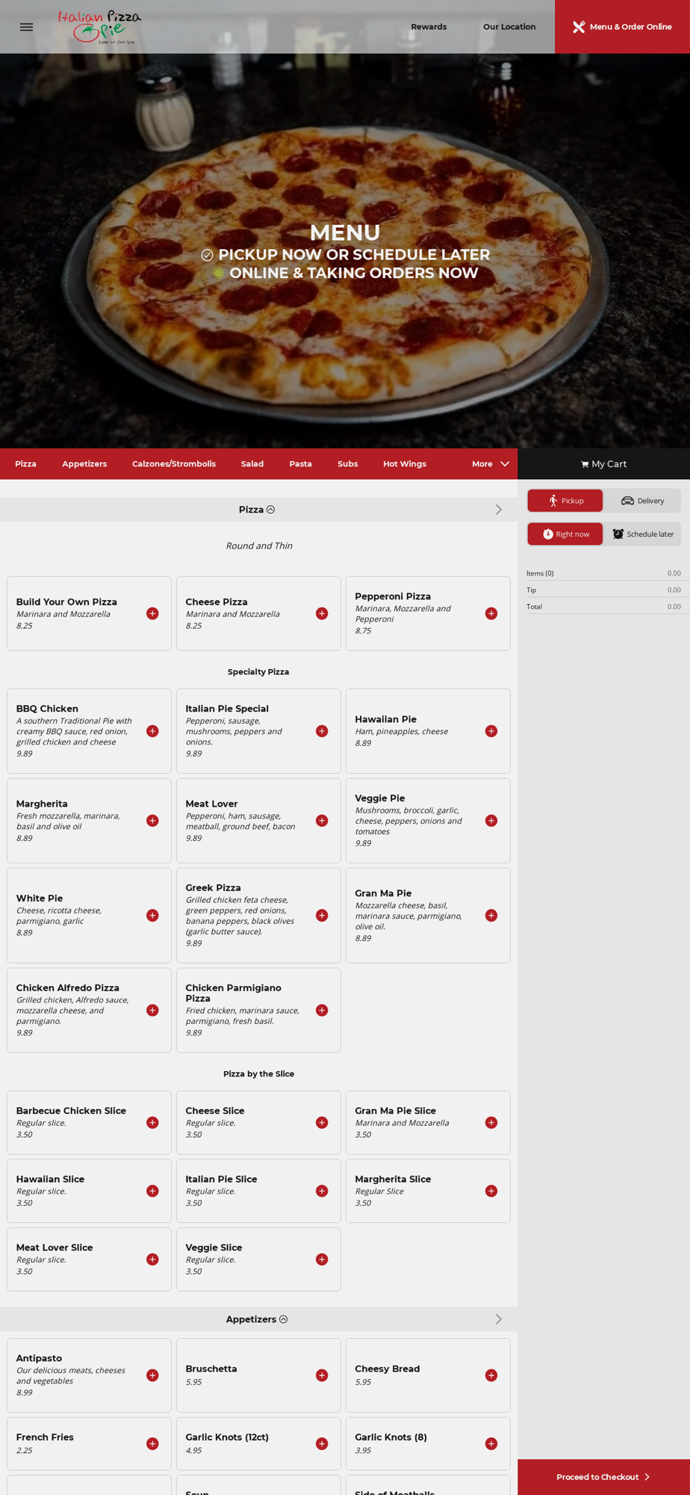This screenshot has width=690, height=1495.
Task: Add Garlic Knots (12ct) to cart
Action: coord(322,1444)
